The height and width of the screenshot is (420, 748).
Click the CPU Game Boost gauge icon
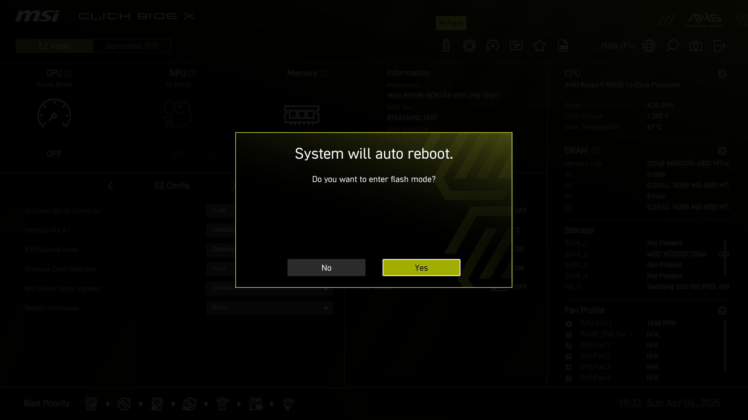click(54, 114)
